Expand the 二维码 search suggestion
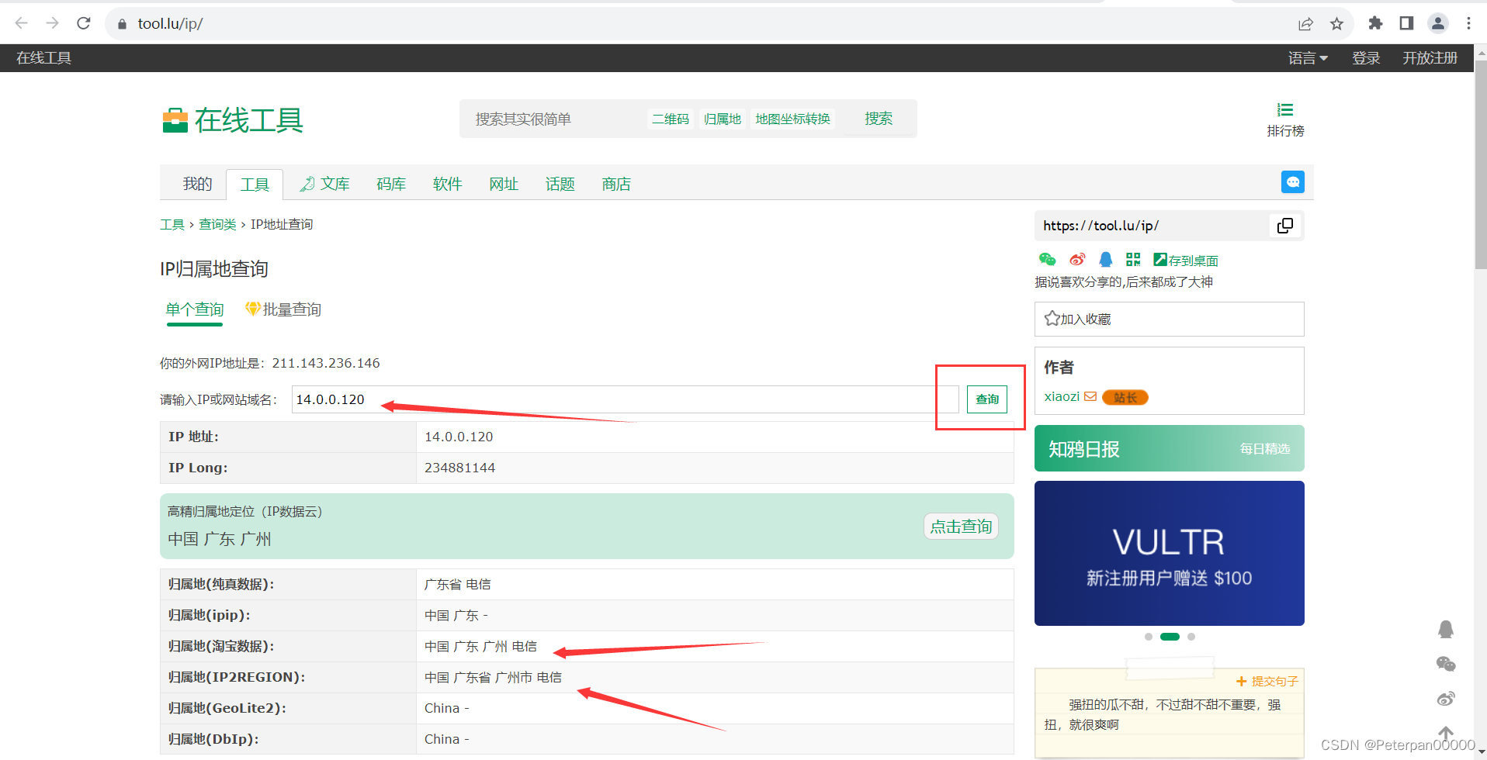1487x760 pixels. [x=671, y=118]
